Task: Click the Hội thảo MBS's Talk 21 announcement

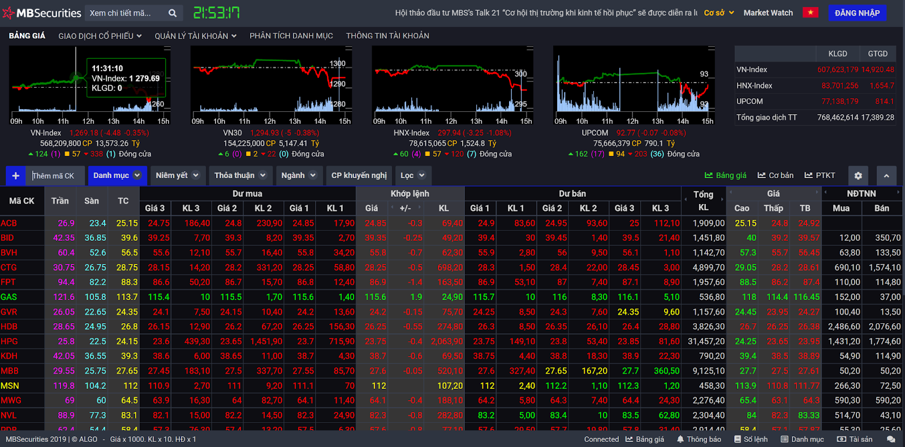Action: [x=546, y=12]
